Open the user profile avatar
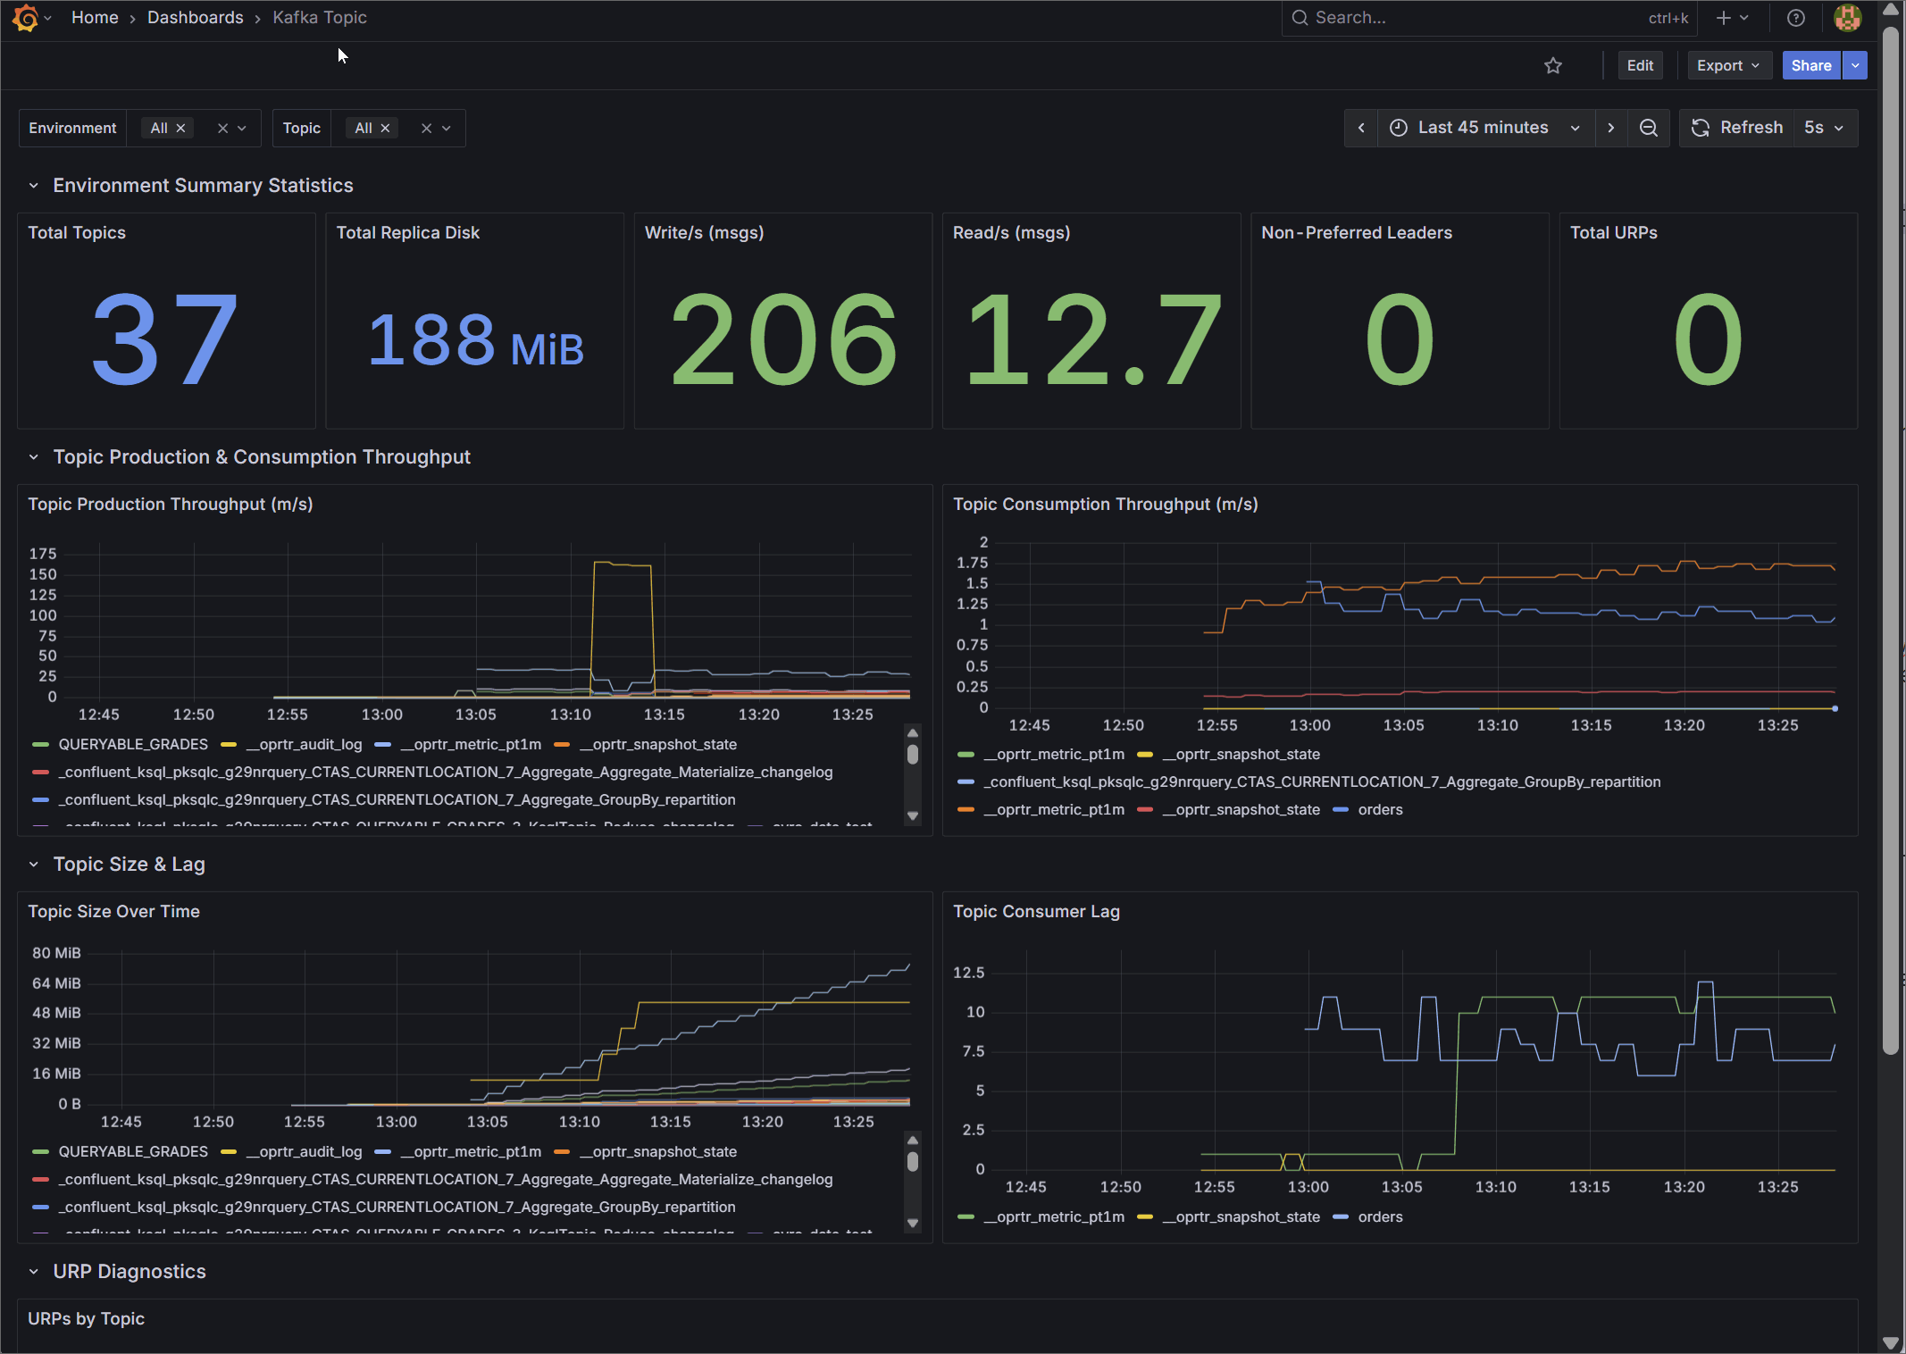 tap(1847, 18)
